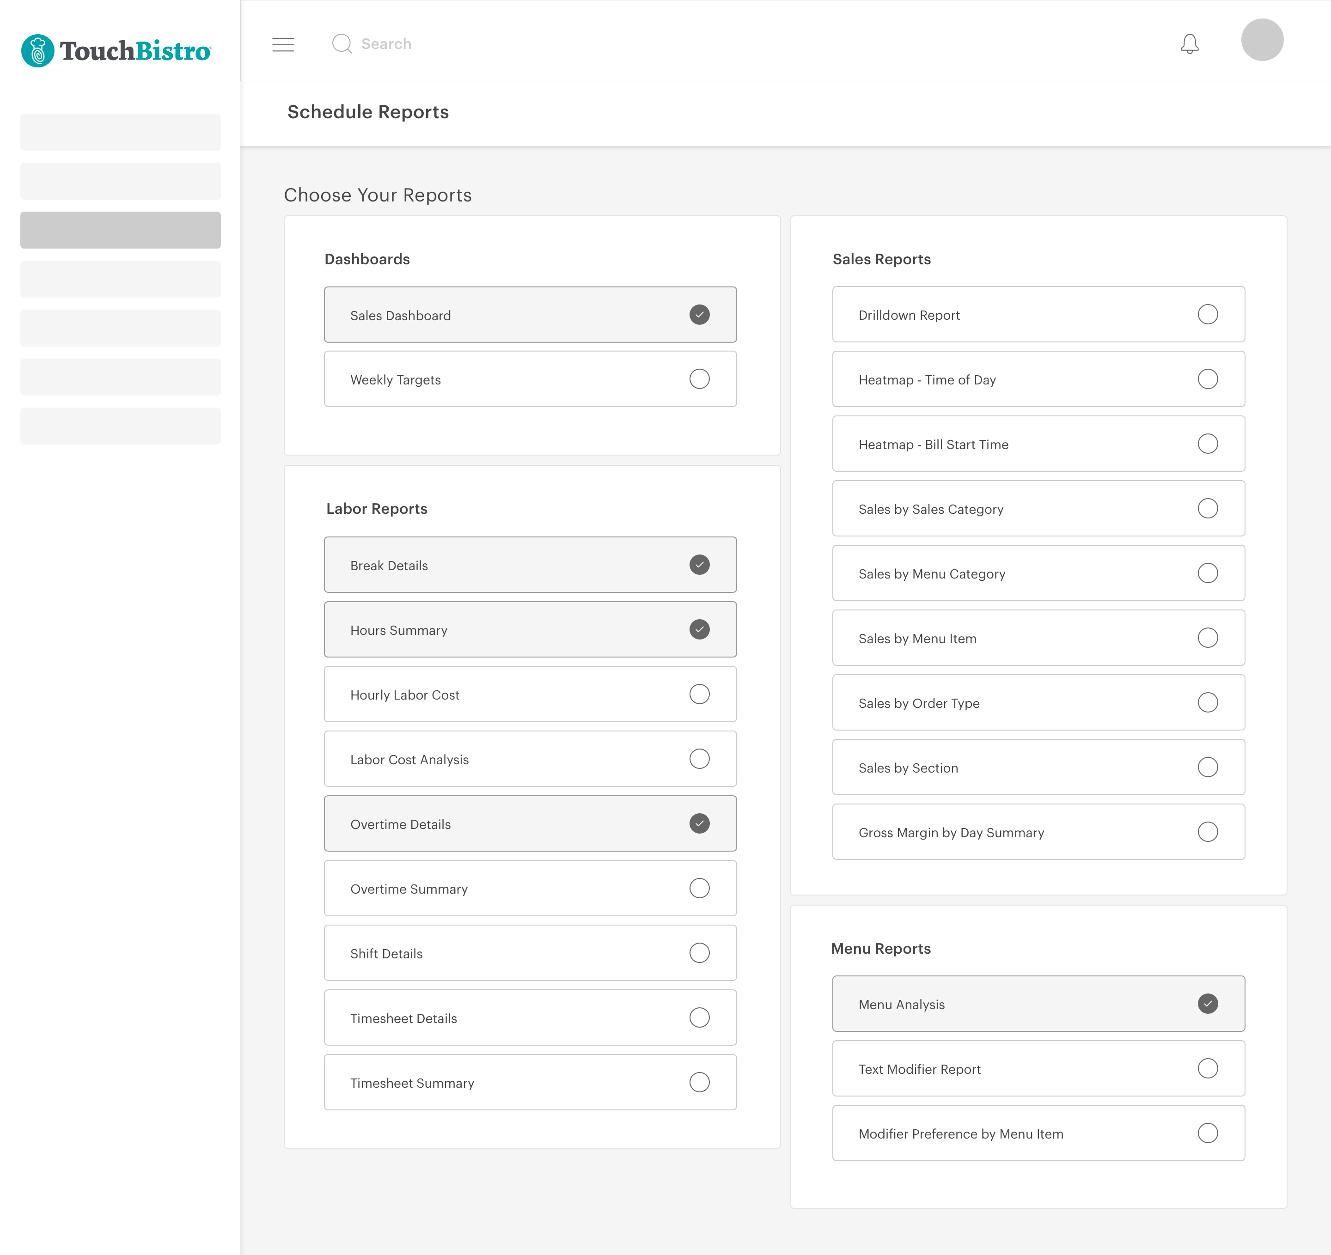Deselect the Break Details checkmark

(699, 565)
